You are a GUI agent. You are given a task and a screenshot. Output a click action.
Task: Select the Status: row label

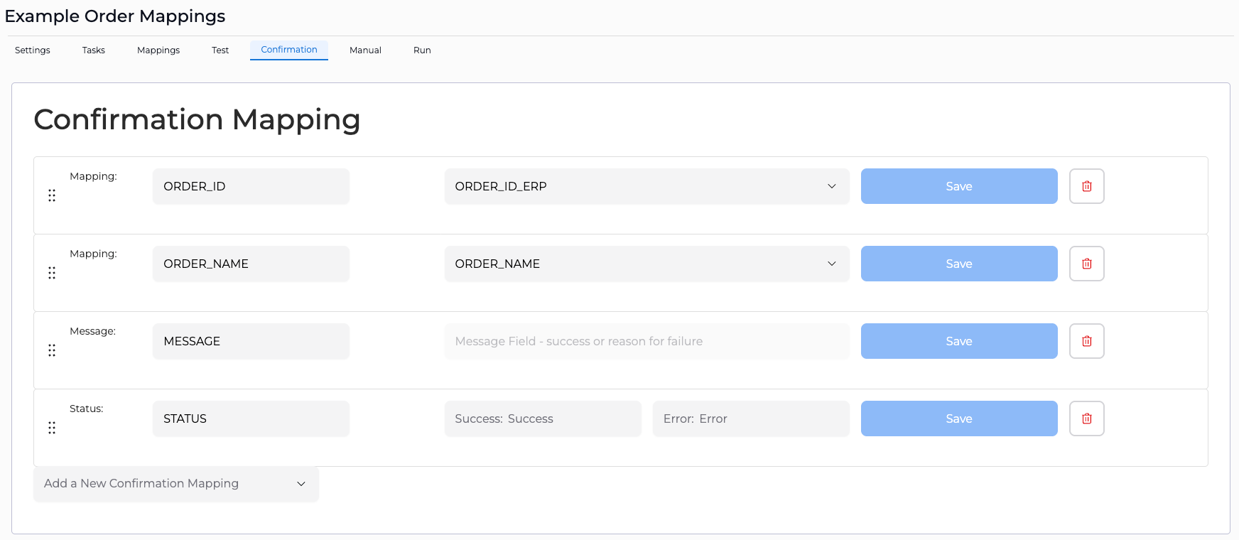[x=87, y=409]
